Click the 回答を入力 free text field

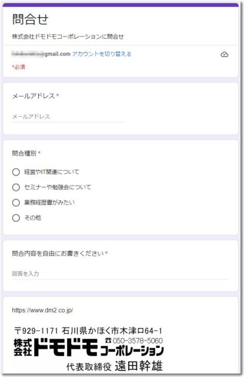coord(121,274)
